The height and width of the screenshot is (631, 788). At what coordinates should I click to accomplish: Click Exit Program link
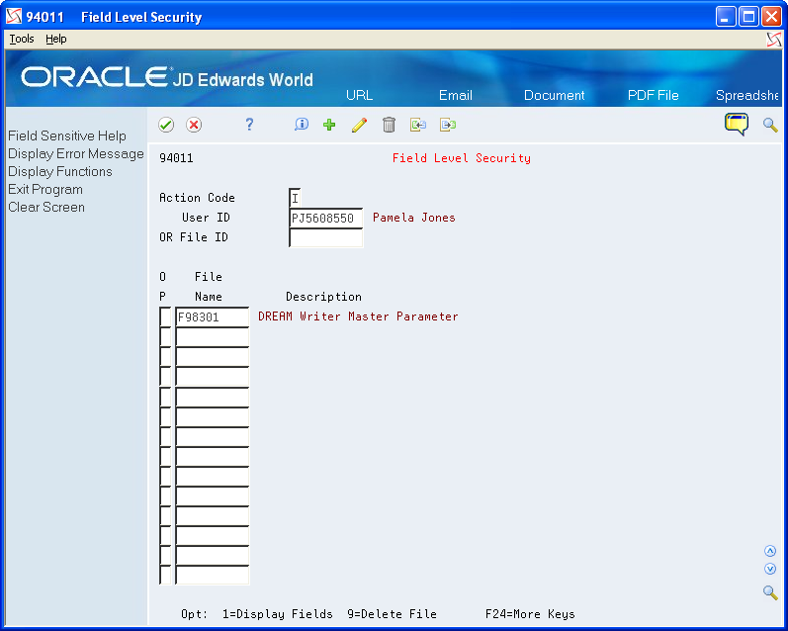click(45, 189)
